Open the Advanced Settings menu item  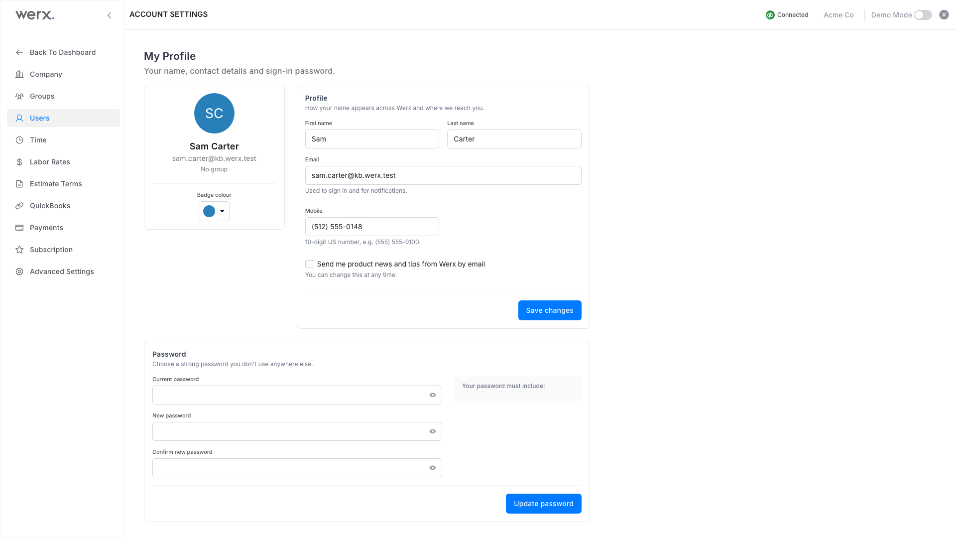pyautogui.click(x=63, y=271)
